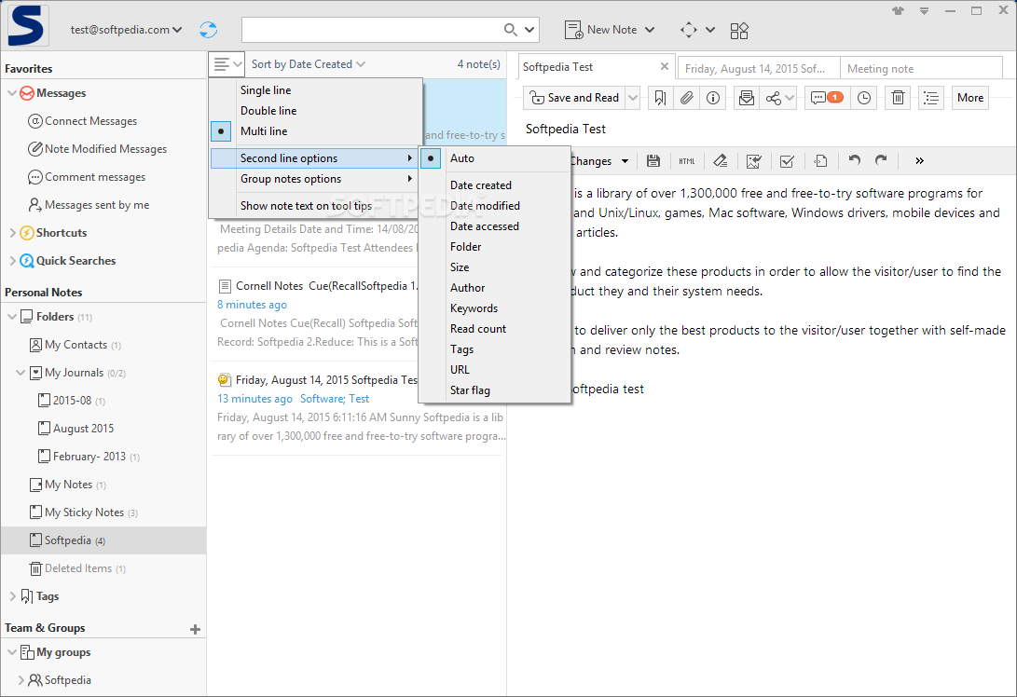
Task: Open the Save and Read dropdown arrow
Action: pos(633,98)
